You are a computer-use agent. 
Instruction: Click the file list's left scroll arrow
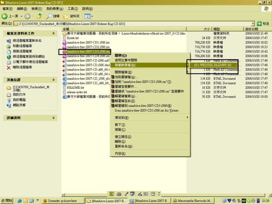pyautogui.click(x=63, y=195)
